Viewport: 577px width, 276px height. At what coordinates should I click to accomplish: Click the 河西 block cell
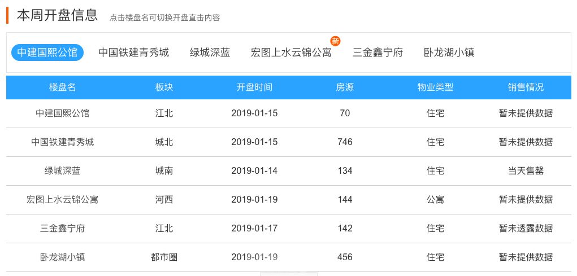[x=164, y=200]
